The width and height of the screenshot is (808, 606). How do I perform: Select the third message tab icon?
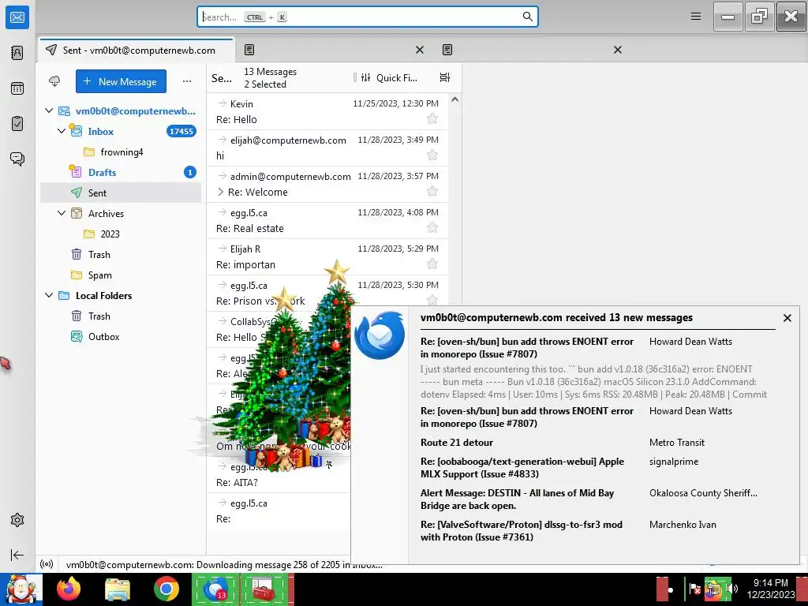point(447,50)
